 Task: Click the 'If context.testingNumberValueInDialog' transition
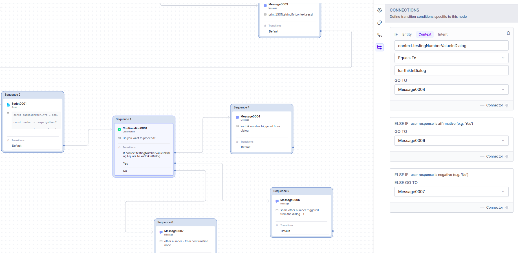[x=146, y=155]
